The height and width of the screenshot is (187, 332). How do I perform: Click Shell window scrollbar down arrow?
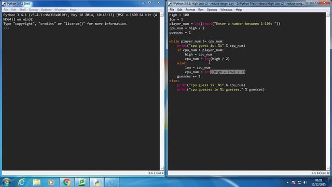coord(162,168)
